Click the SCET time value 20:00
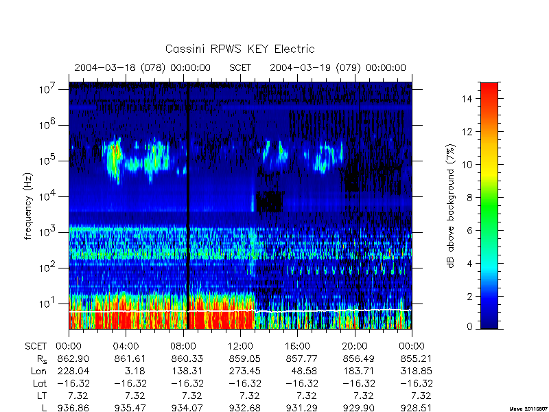The height and width of the screenshot is (412, 549). (354, 346)
